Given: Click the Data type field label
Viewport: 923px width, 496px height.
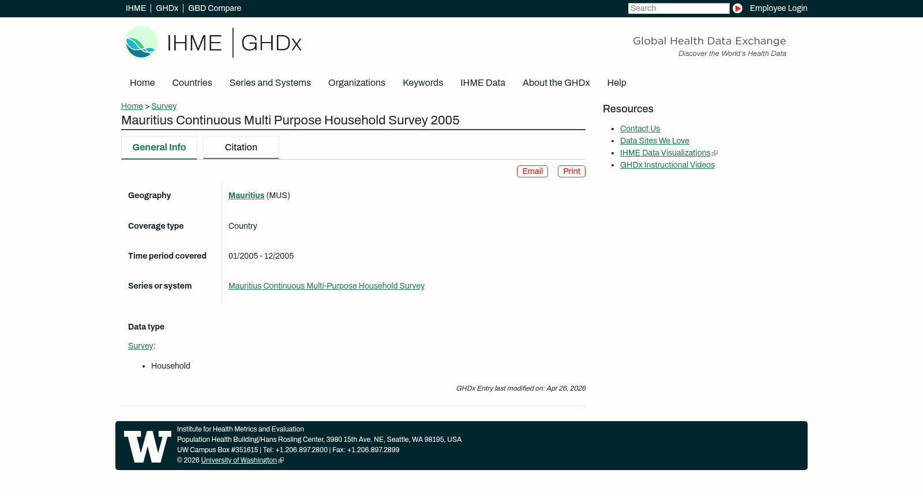Looking at the screenshot, I should point(146,327).
